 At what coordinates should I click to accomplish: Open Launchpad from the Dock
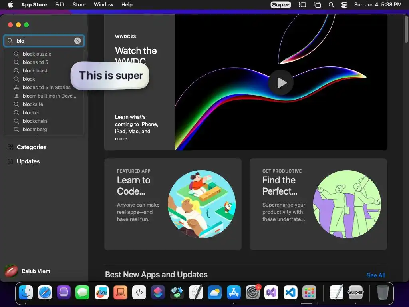coord(309,292)
